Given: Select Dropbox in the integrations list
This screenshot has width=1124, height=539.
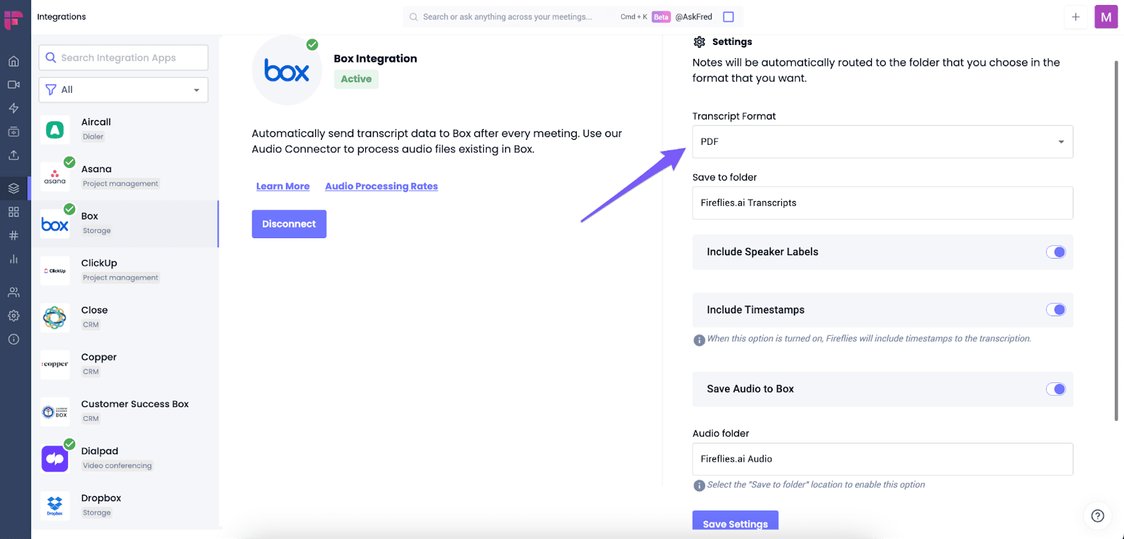Looking at the screenshot, I should coord(124,506).
